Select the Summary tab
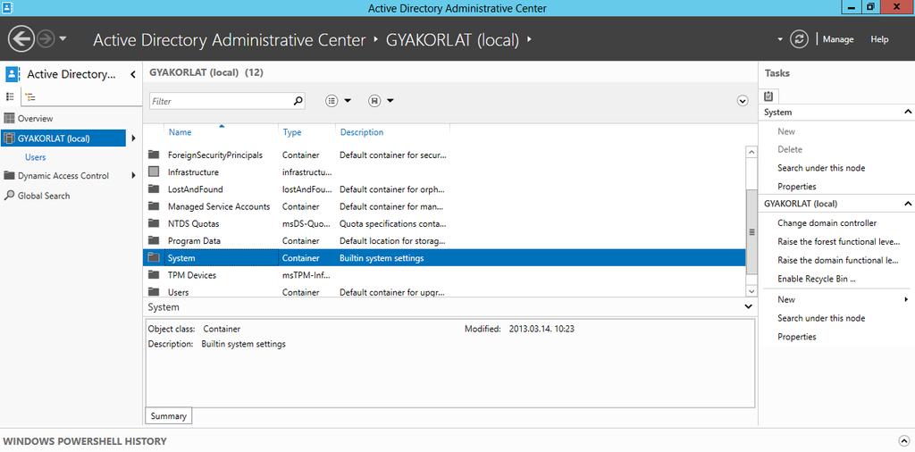This screenshot has height=452, width=915. (168, 416)
